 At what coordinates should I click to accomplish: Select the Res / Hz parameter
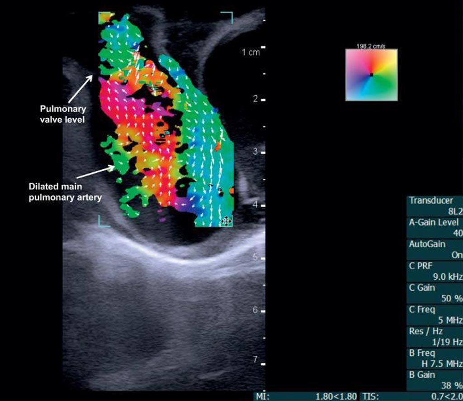click(x=435, y=337)
